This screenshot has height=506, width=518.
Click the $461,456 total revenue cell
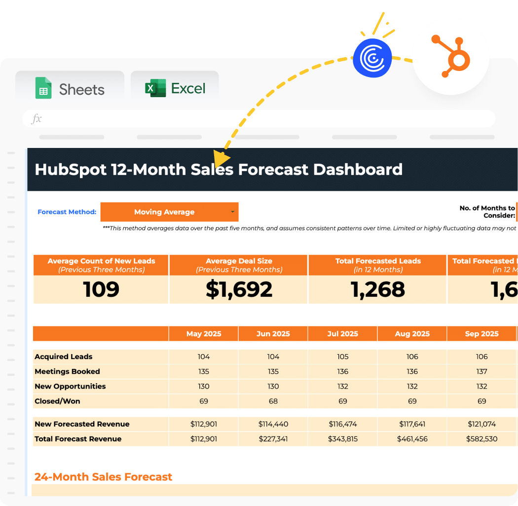(x=412, y=439)
